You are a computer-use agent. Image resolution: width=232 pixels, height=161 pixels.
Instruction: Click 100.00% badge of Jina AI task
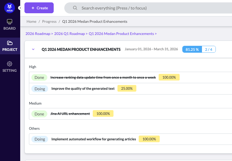[x=103, y=114]
